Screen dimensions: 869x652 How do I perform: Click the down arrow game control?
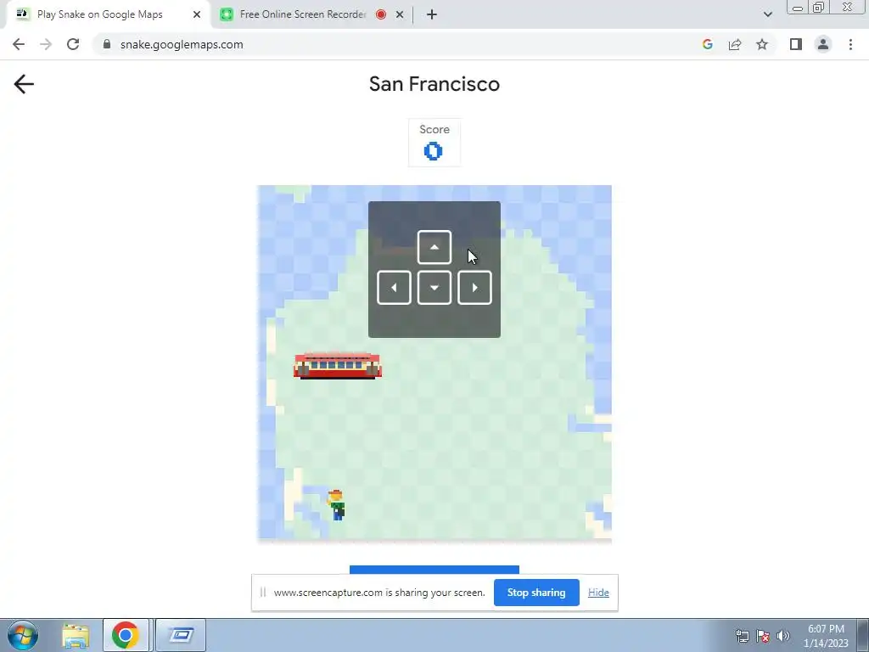pos(434,287)
